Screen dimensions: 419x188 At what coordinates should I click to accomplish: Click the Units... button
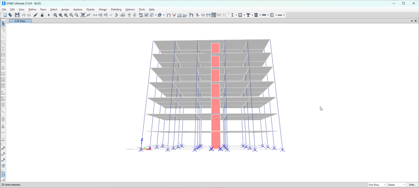(x=412, y=185)
